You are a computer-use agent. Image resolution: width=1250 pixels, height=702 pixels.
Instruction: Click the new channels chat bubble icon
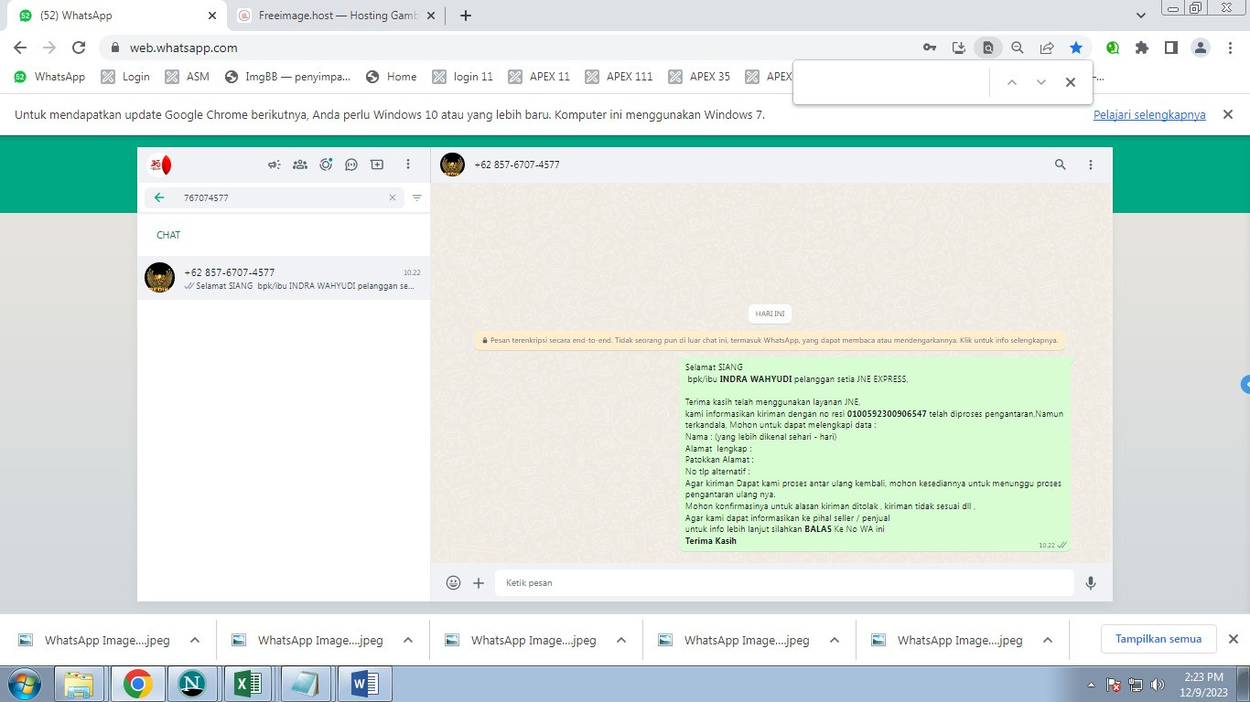click(x=351, y=165)
